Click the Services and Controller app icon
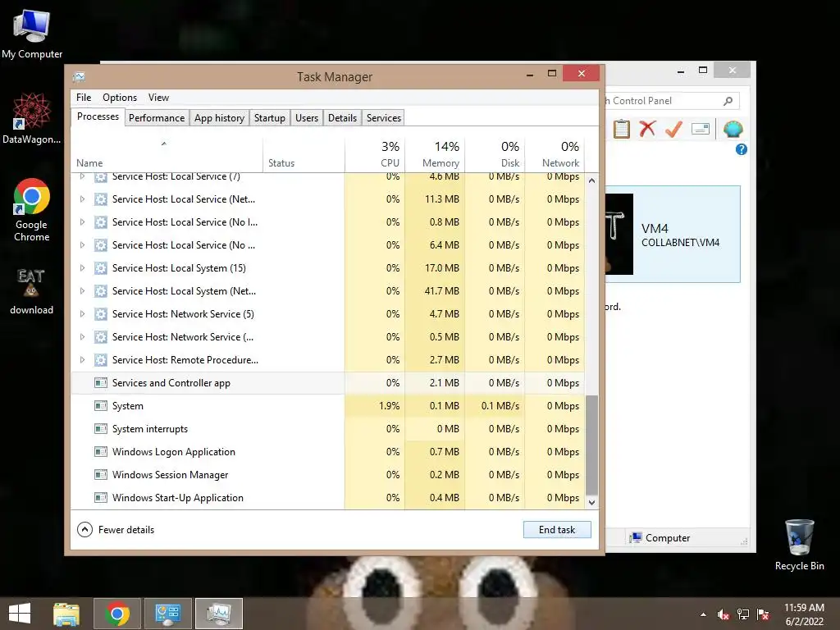Screen dimensions: 840x630 click(101, 382)
